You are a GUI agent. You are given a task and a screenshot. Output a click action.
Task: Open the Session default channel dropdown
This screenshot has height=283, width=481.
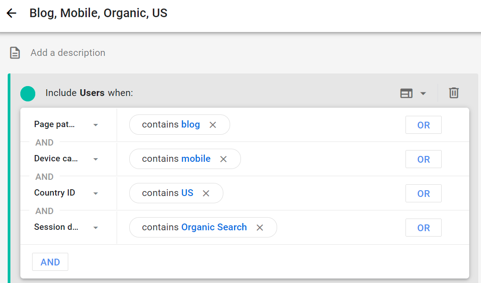pos(95,228)
